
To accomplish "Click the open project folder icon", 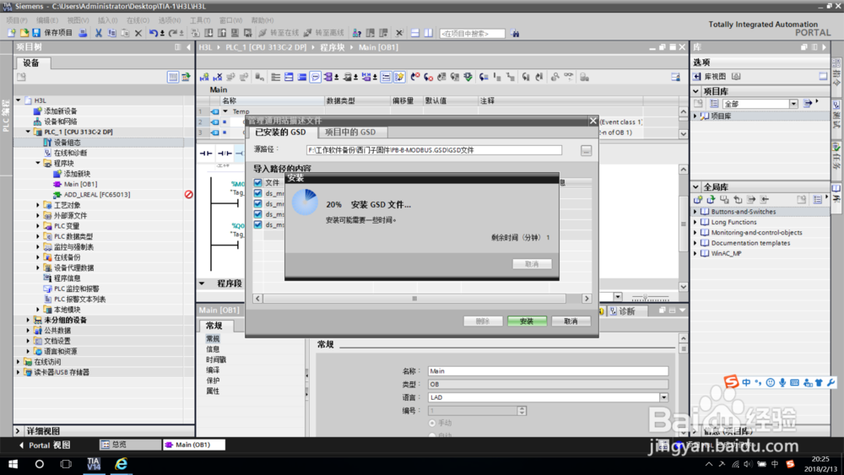I will (x=24, y=34).
